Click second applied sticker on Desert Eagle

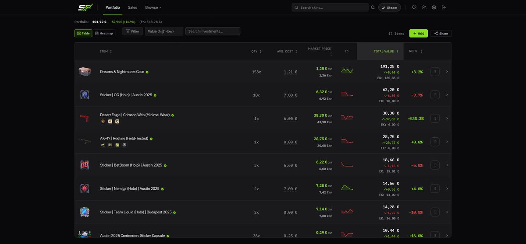(110, 121)
